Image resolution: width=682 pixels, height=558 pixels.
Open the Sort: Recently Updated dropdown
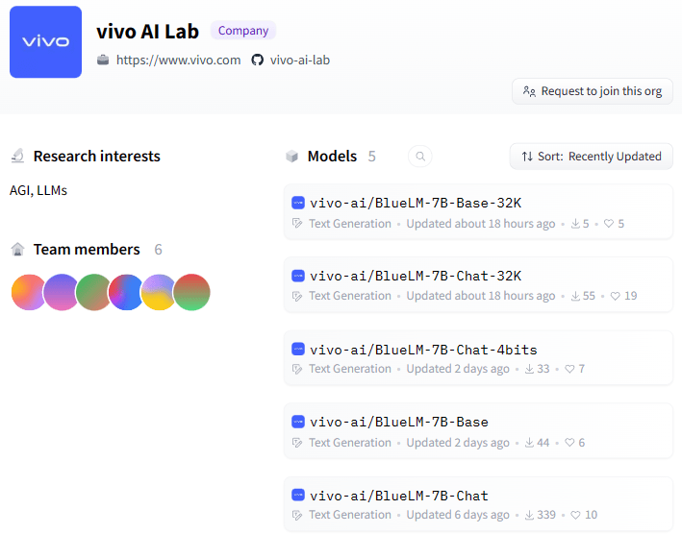[x=591, y=157]
